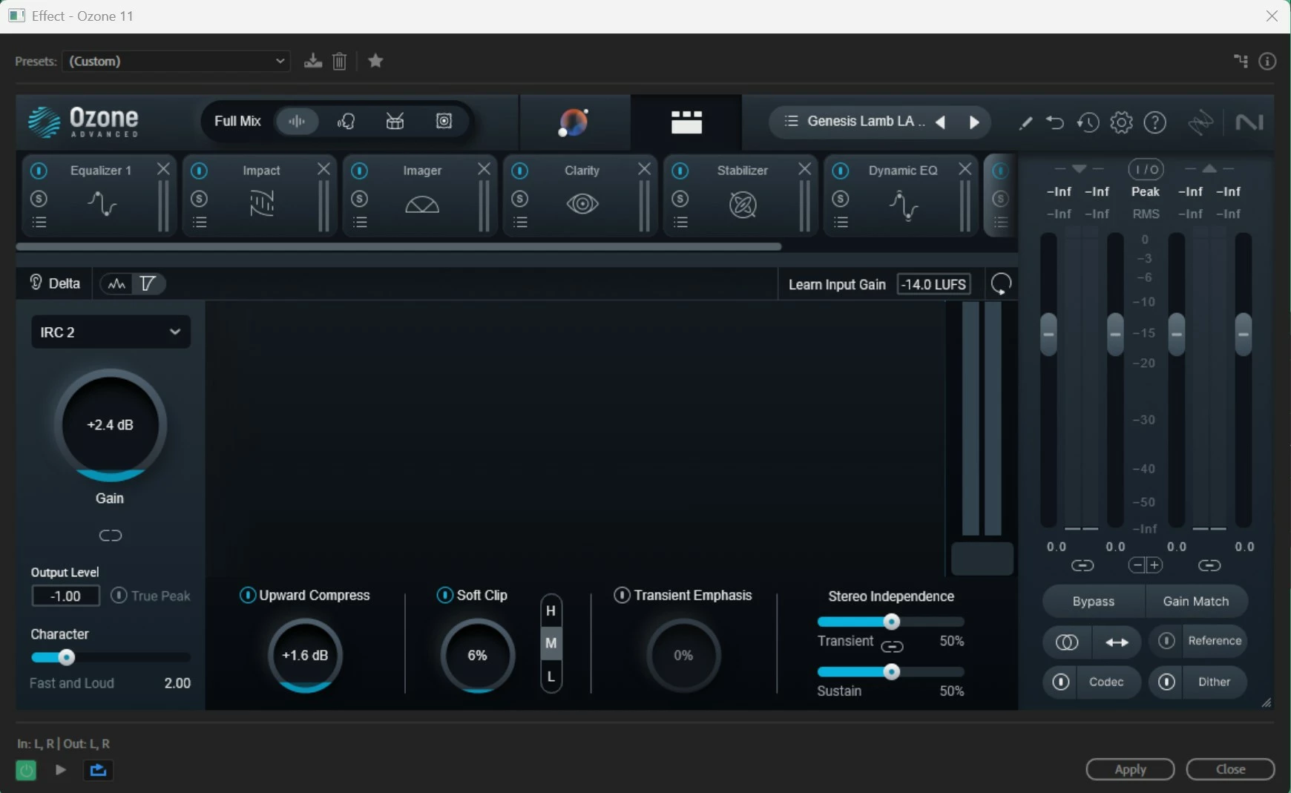Save the current preset with download icon

(312, 61)
